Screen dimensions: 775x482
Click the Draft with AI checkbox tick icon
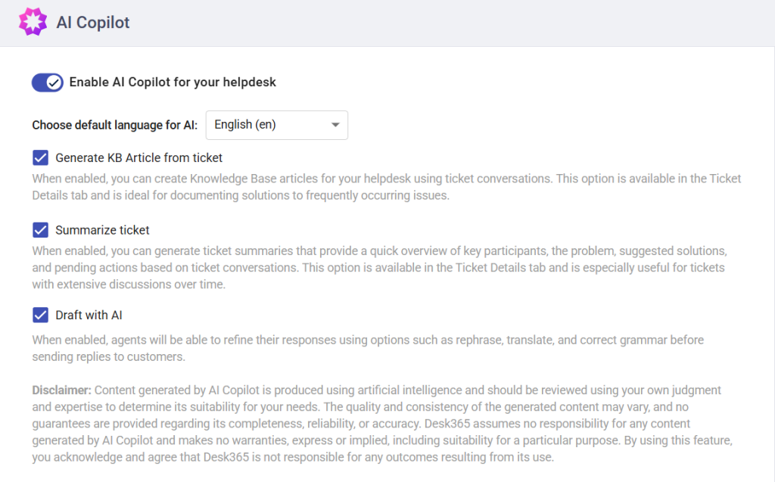click(40, 315)
